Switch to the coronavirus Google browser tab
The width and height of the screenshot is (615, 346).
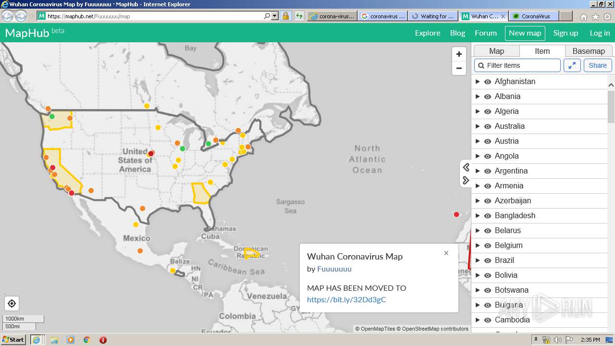(383, 16)
